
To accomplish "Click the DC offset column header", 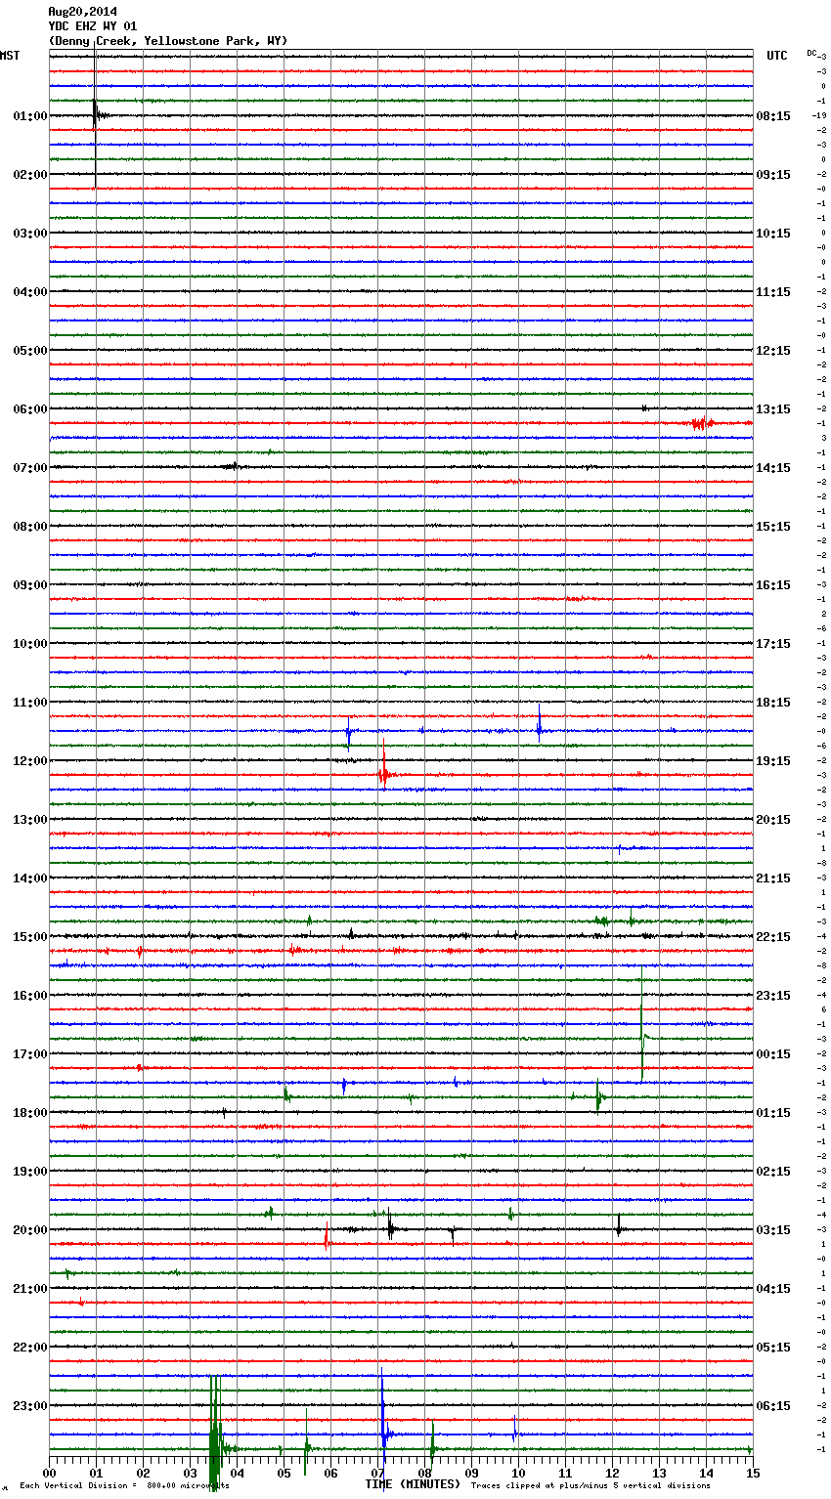I will click(x=811, y=53).
